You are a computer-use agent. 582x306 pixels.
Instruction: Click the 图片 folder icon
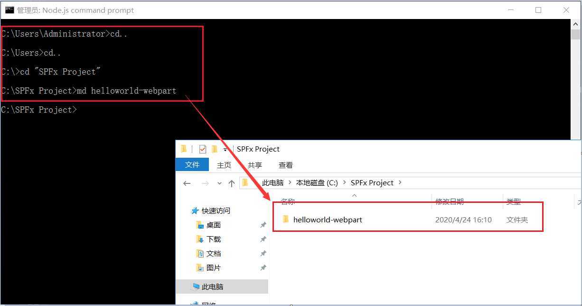[200, 268]
